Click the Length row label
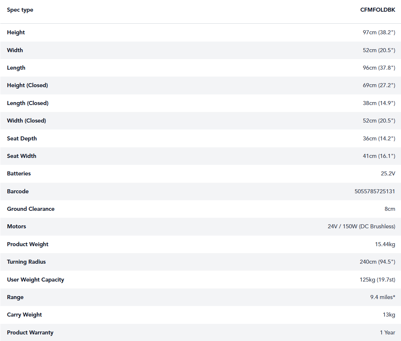401x341 pixels. tap(16, 68)
